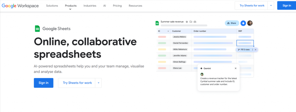Star the Summer sale revenue document

tap(187, 22)
